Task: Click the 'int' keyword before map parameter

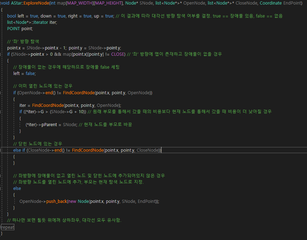Action: point(53,3)
